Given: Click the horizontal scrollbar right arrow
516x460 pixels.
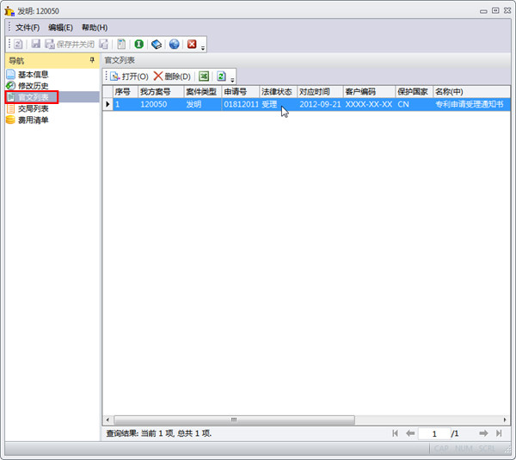Looking at the screenshot, I should [505, 420].
